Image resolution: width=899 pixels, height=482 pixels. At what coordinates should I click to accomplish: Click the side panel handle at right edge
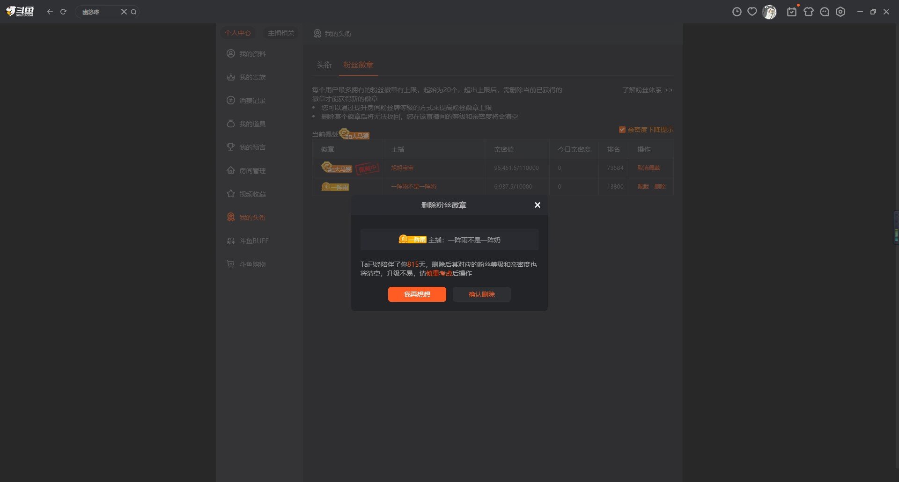pos(896,227)
